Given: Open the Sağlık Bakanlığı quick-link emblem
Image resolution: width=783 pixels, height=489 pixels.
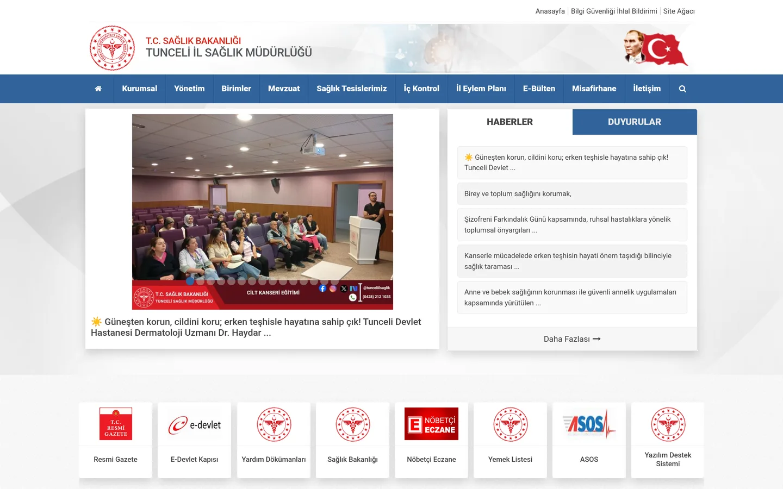Looking at the screenshot, I should 353,424.
